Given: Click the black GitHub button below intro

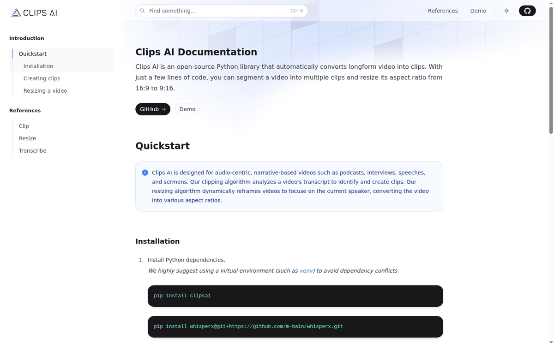Looking at the screenshot, I should (x=153, y=109).
